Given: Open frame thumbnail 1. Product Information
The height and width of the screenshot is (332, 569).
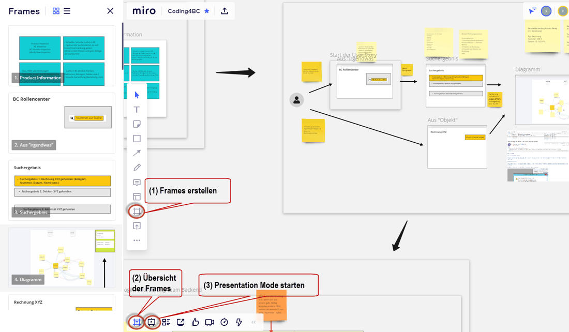Looking at the screenshot, I should click(x=62, y=56).
